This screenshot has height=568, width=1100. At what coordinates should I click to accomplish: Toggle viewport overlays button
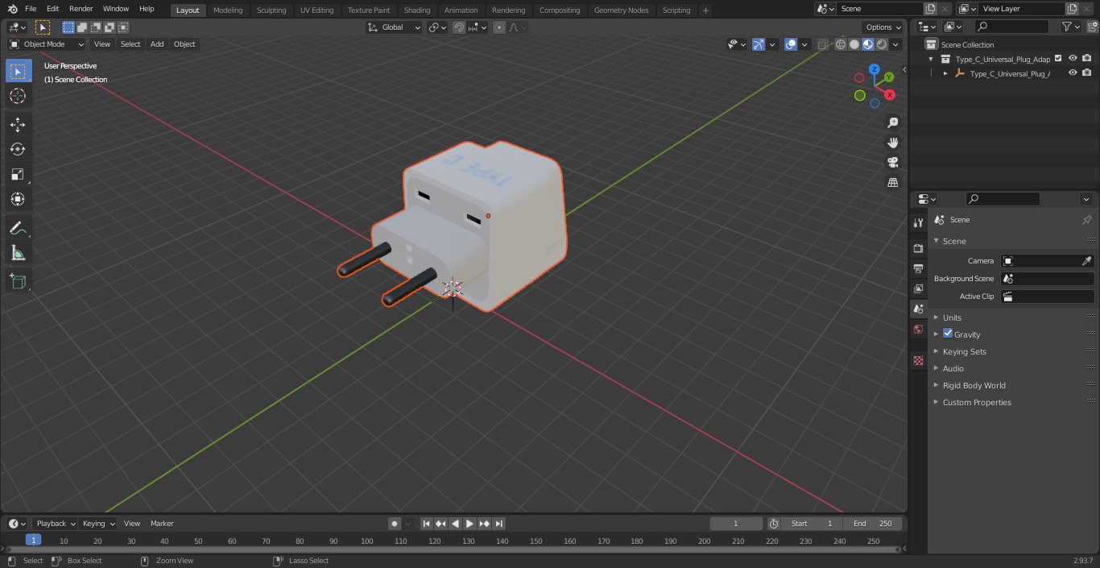791,44
